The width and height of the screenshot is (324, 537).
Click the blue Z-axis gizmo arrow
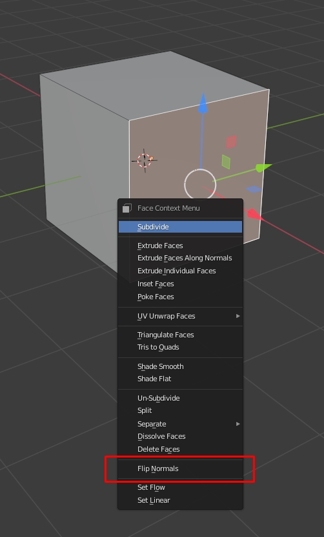pyautogui.click(x=203, y=103)
